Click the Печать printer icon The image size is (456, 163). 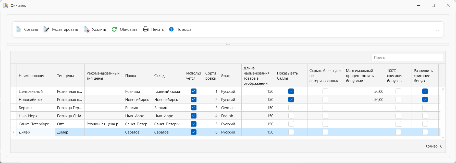point(146,29)
